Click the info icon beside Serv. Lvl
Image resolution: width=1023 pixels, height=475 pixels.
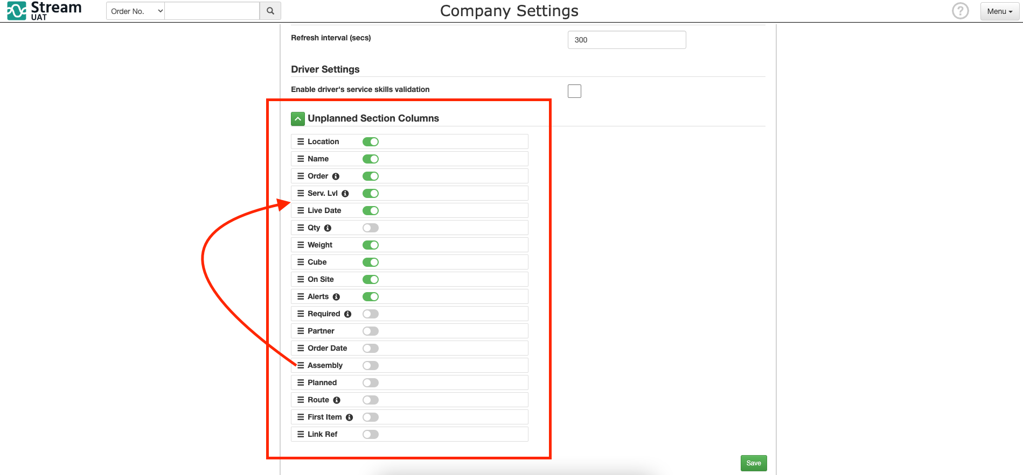click(x=345, y=193)
